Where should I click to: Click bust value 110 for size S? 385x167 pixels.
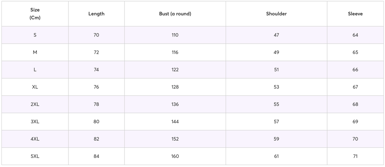(175, 35)
